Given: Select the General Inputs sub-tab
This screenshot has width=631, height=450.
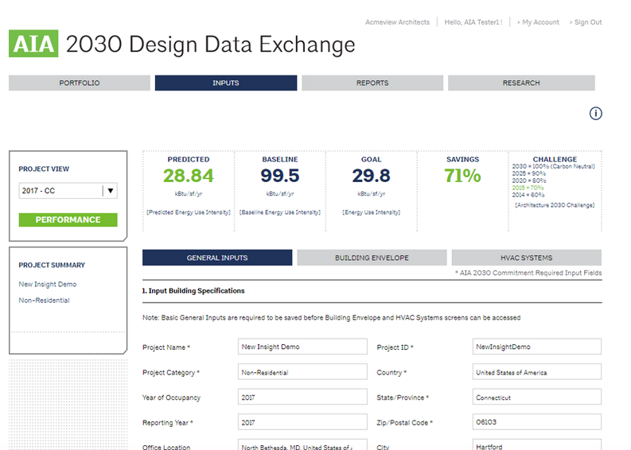Looking at the screenshot, I should pos(217,258).
